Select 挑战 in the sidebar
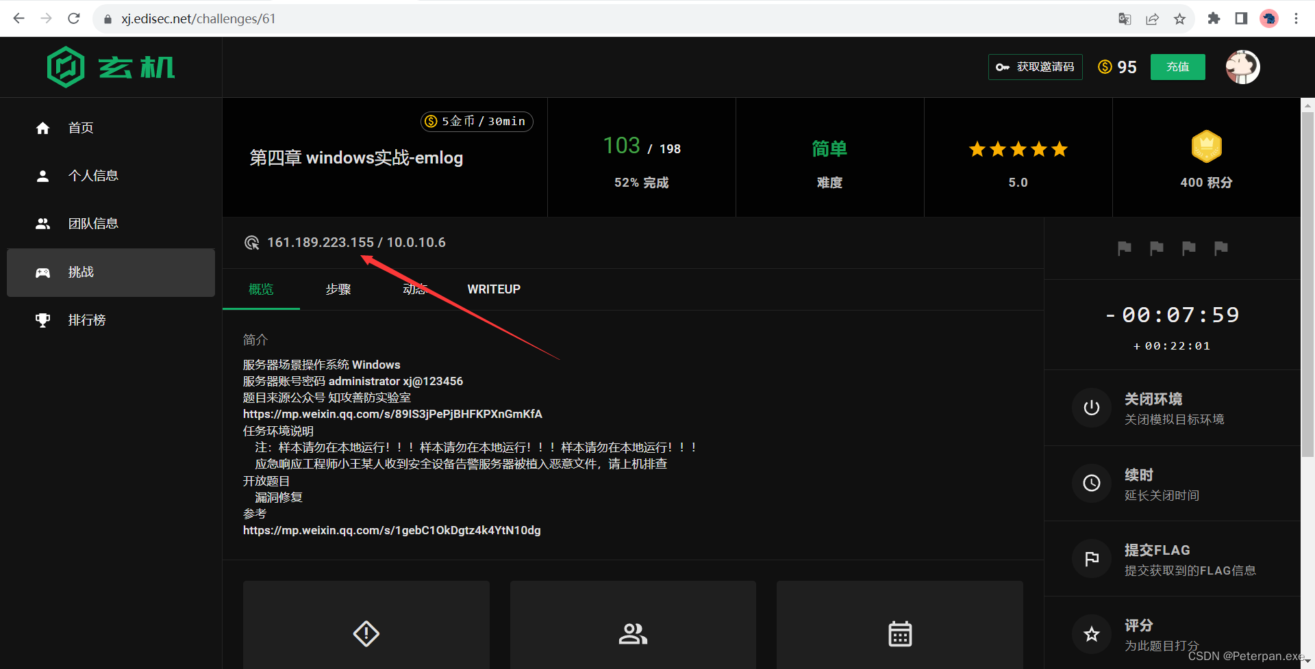The height and width of the screenshot is (669, 1315). click(111, 272)
